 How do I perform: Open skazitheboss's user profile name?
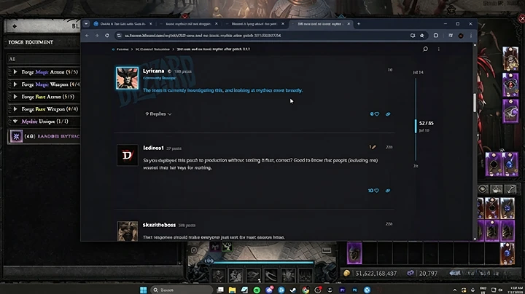(x=159, y=225)
